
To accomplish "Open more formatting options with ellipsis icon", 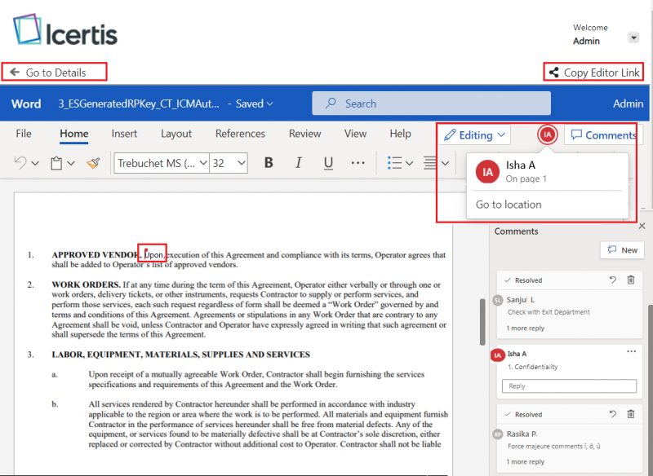I will tap(357, 163).
